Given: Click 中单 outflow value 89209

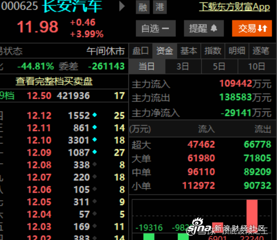Looking at the screenshot, I should tap(257, 172).
